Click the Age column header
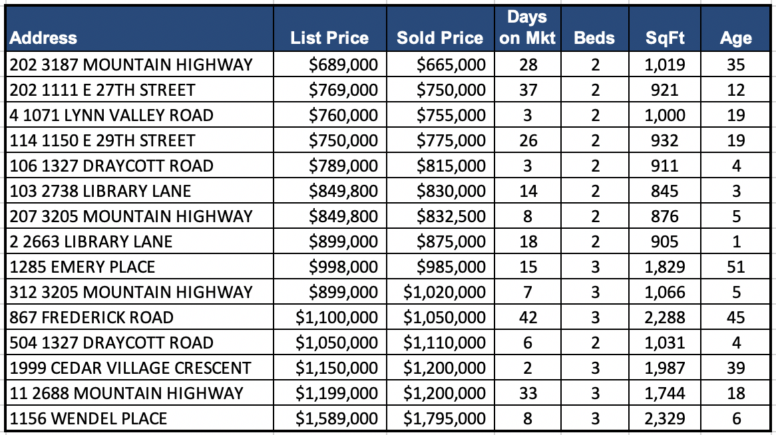Screen dimensions: 776x435 (x=735, y=38)
